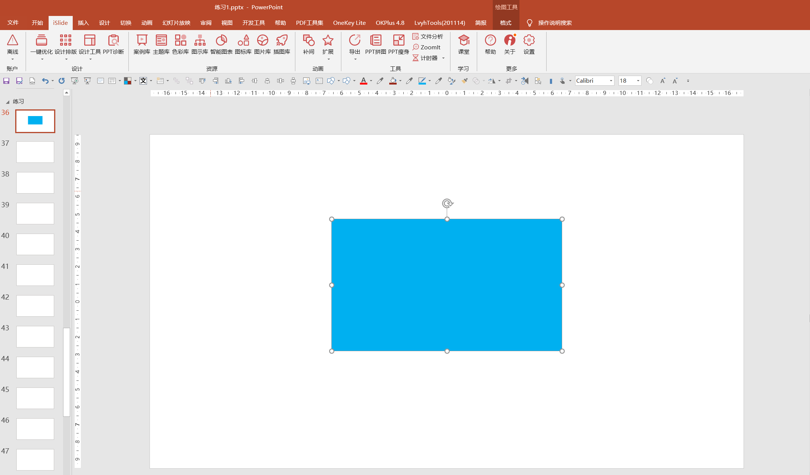Open the Calibri font name dropdown
The image size is (810, 475).
[x=611, y=81]
